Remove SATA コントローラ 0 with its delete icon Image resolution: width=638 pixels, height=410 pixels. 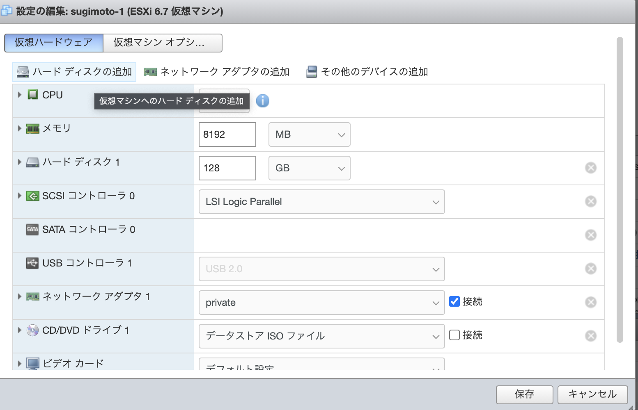coord(591,235)
